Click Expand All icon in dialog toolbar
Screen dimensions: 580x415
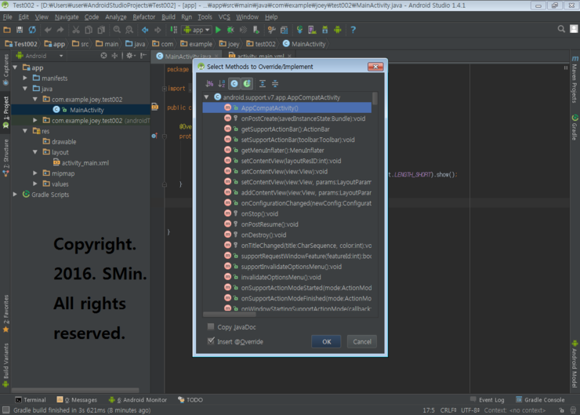pyautogui.click(x=263, y=84)
